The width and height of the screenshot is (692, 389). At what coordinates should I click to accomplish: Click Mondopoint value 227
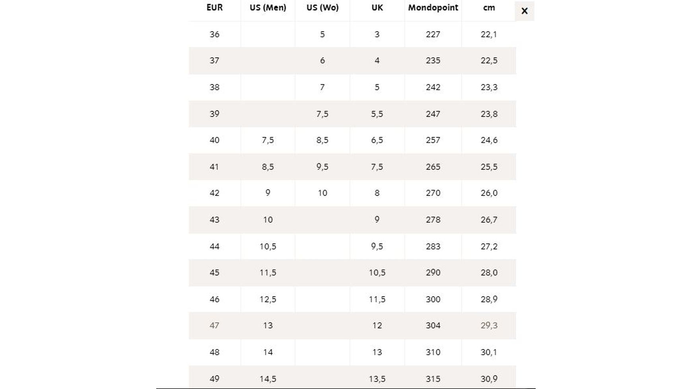click(433, 34)
